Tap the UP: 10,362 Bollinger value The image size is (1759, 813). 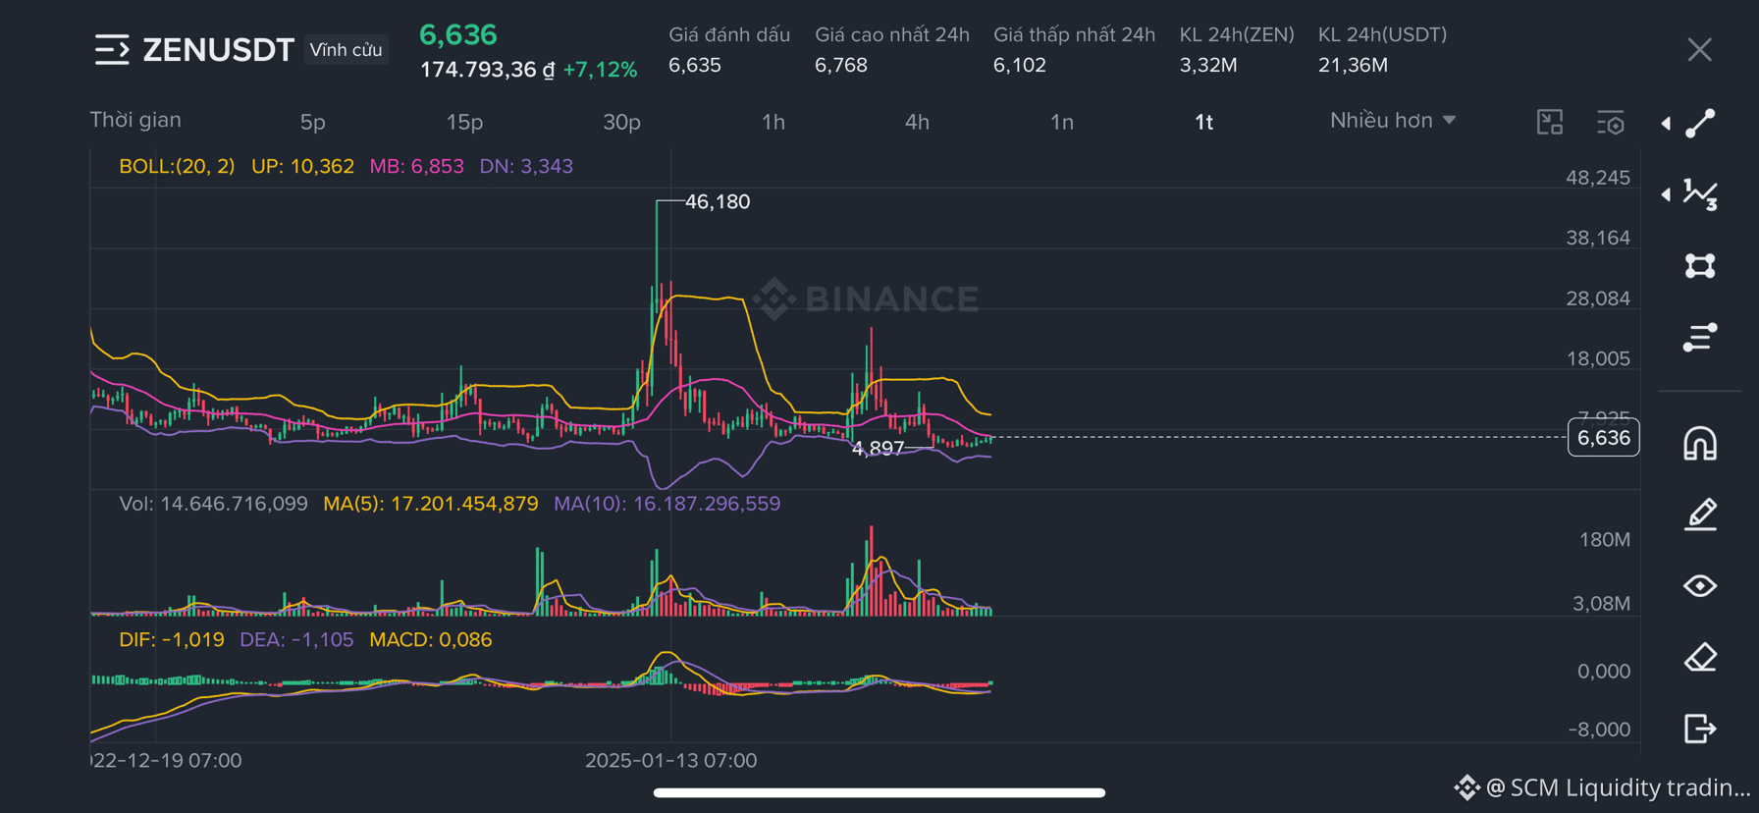[302, 166]
